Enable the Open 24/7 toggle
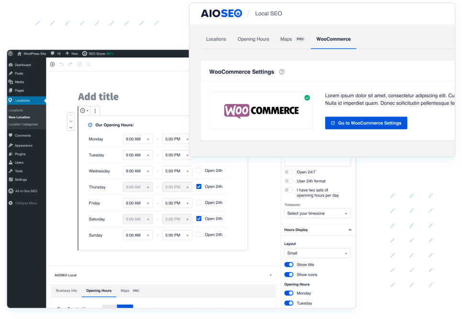Image resolution: width=462 pixels, height=319 pixels. coord(289,172)
